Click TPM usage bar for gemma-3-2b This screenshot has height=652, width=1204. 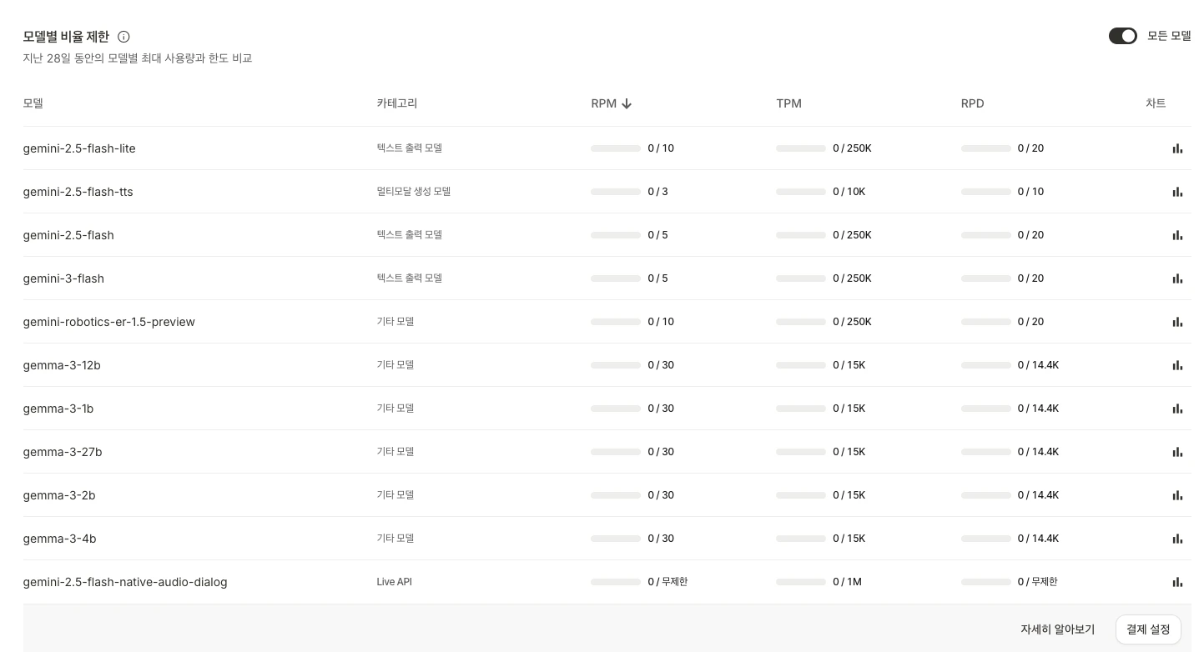pos(801,495)
